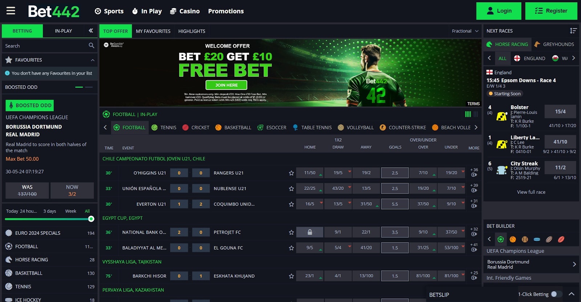Viewport: 581px width, 302px height.
Task: Click the Register button
Action: (x=551, y=11)
